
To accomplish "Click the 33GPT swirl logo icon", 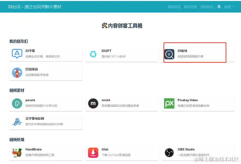I will (x=93, y=54).
